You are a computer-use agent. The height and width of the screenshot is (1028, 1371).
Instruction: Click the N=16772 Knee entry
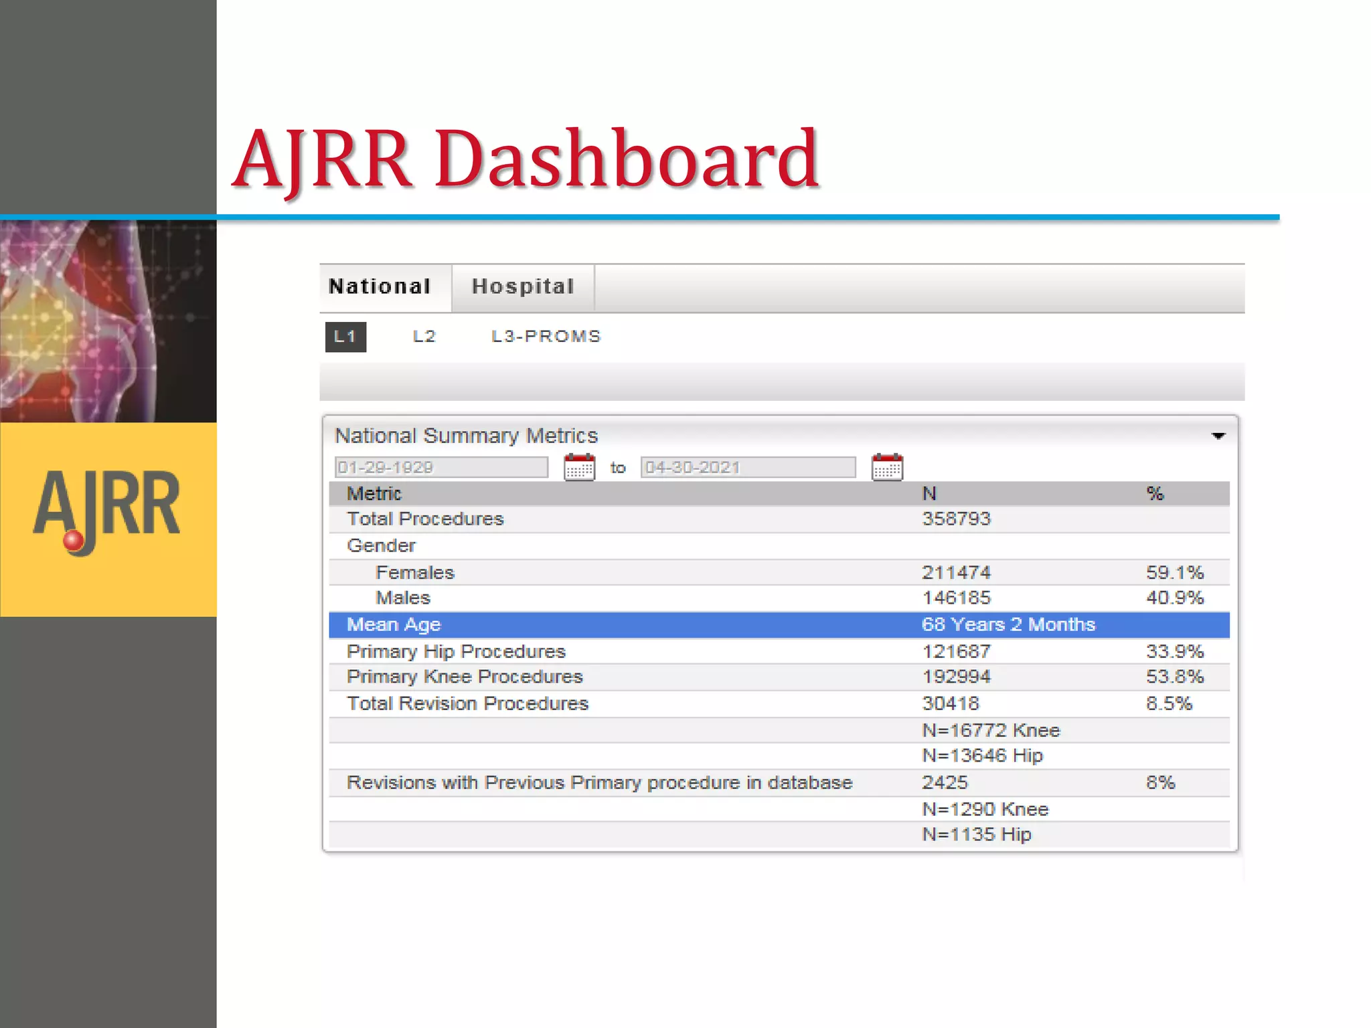(991, 730)
